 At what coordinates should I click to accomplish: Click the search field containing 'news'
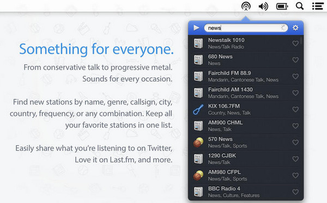(246, 28)
